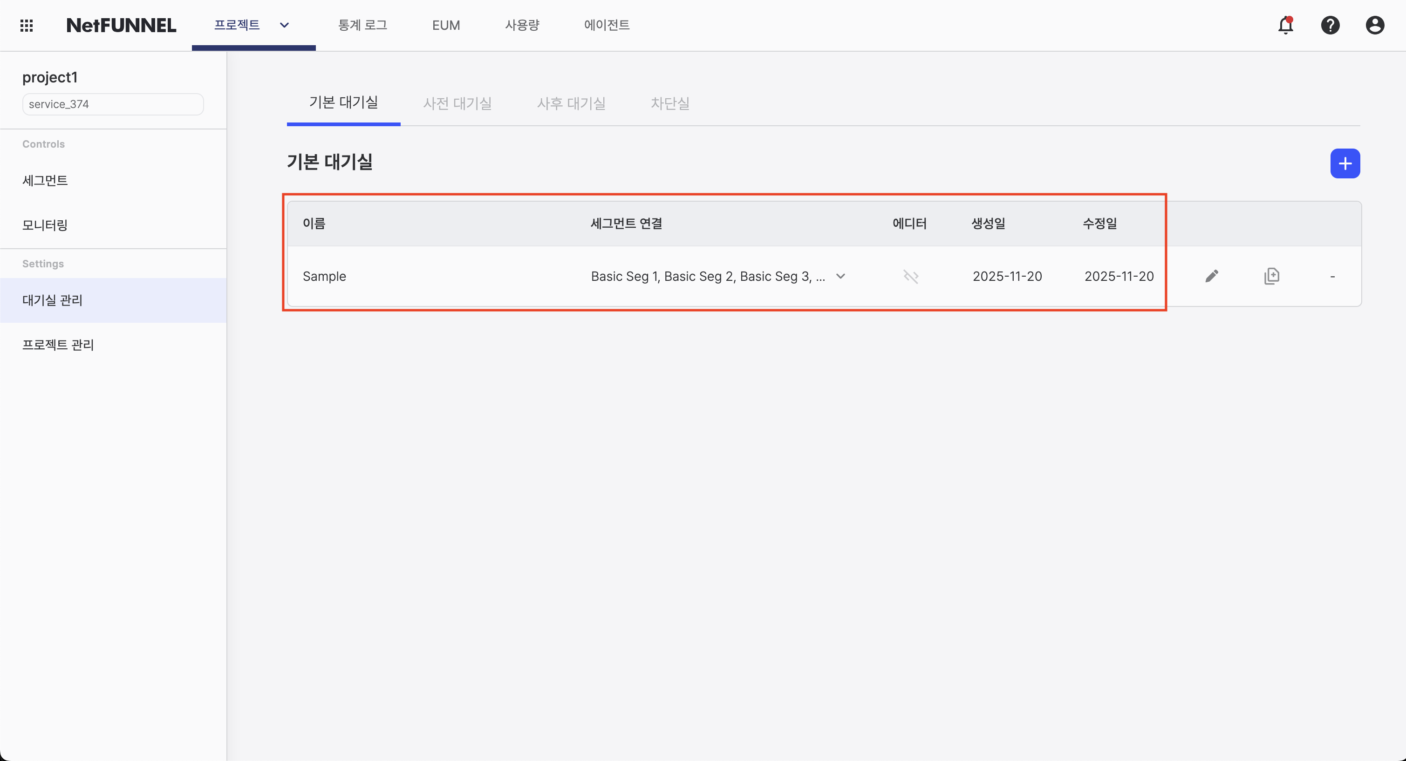
Task: Open the app grid launcher icon
Action: coord(26,25)
